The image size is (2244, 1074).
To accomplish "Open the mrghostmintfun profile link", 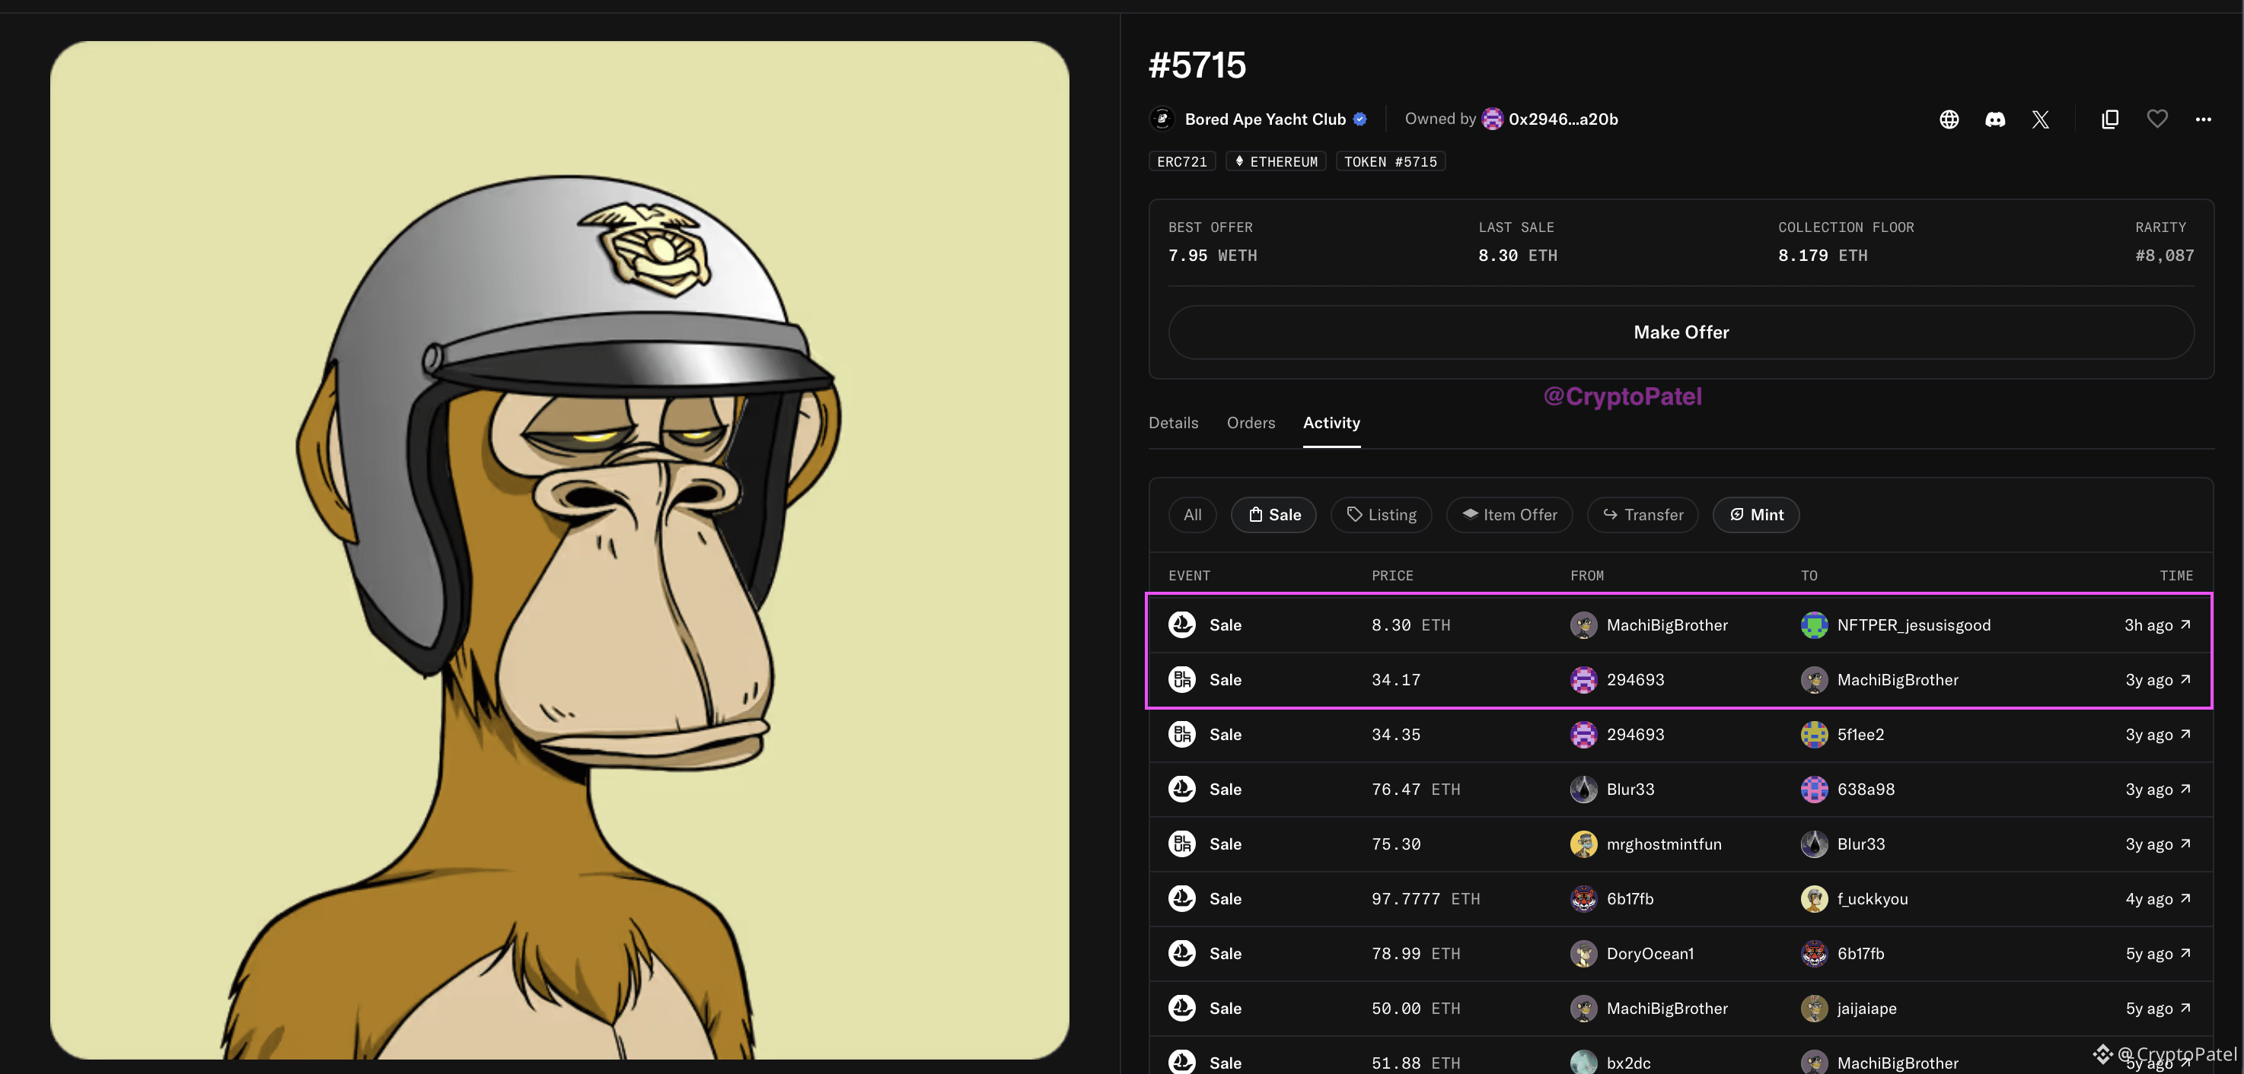I will (1664, 844).
